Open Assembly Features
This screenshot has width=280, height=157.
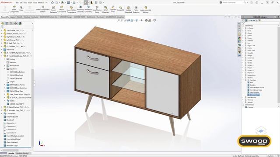pyautogui.click(x=80, y=9)
